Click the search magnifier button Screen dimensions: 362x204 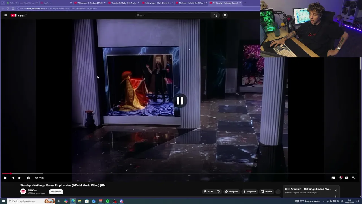point(215,15)
